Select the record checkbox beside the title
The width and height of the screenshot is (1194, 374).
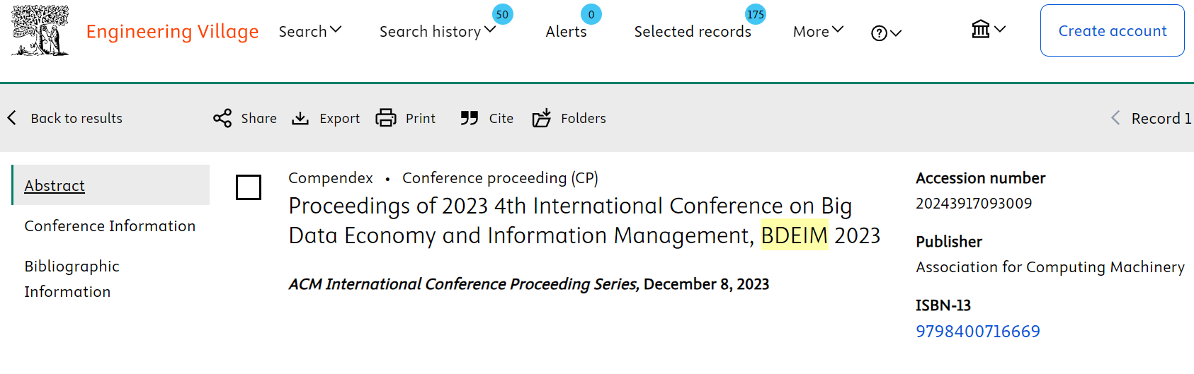(249, 187)
